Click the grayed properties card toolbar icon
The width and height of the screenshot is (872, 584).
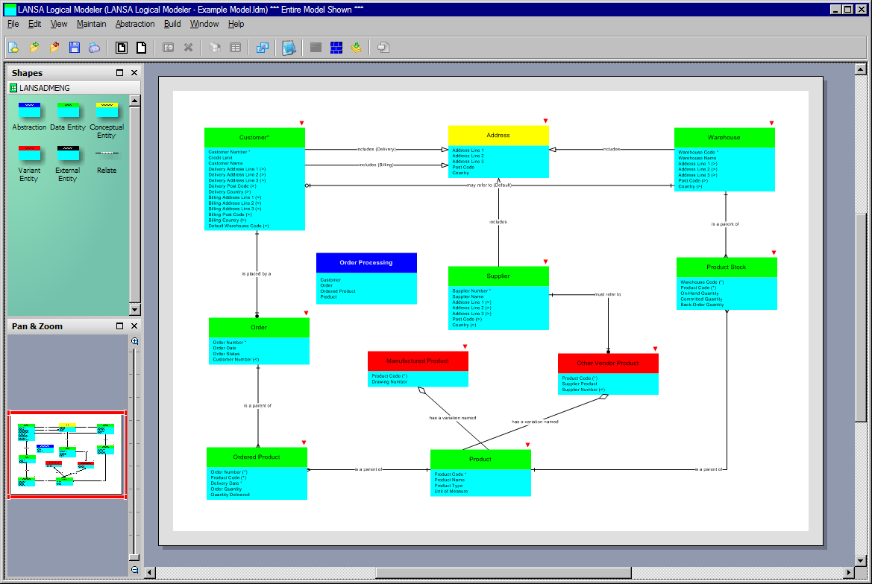click(168, 48)
